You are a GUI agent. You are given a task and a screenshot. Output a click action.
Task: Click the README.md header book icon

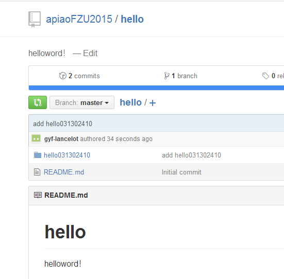[38, 195]
